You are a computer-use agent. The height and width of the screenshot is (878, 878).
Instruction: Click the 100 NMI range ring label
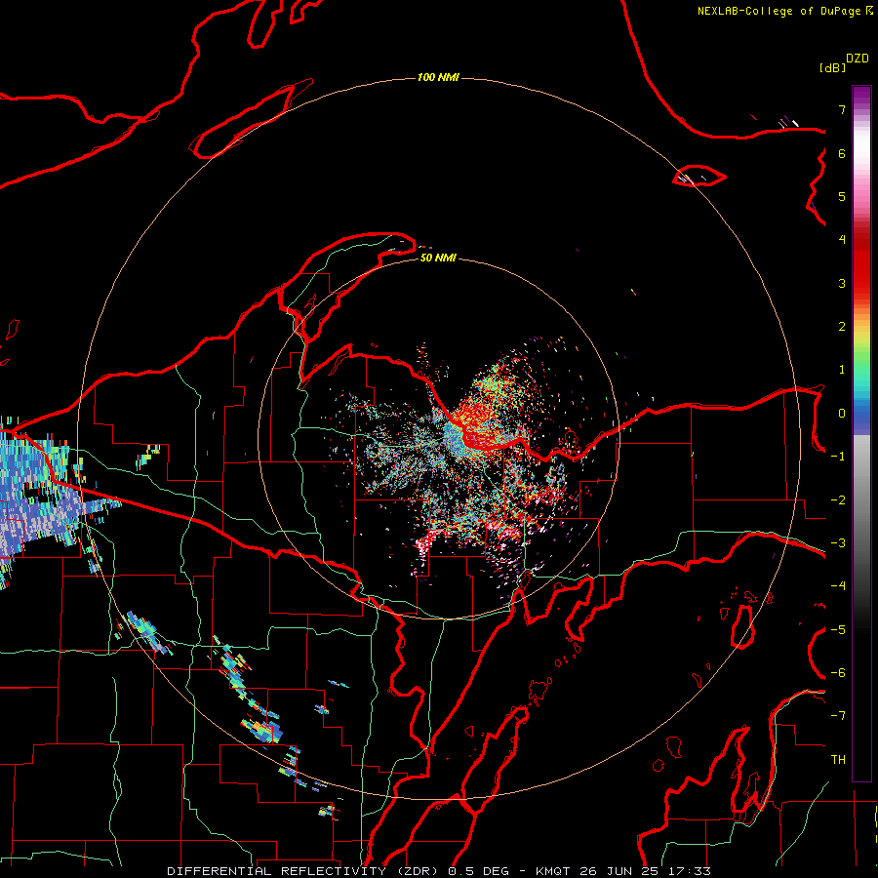438,77
